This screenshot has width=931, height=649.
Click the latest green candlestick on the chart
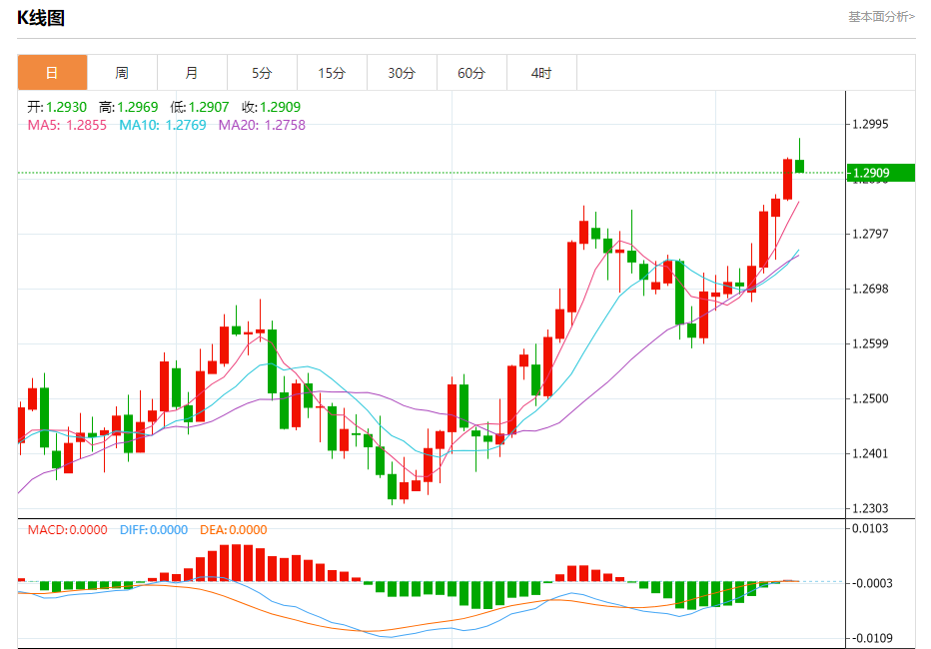coord(800,166)
